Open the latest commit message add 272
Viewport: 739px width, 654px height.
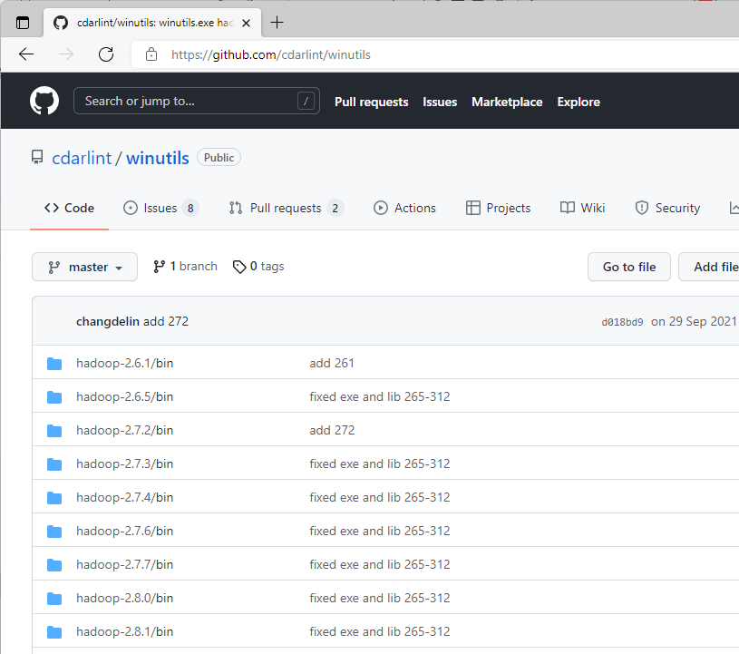click(166, 322)
